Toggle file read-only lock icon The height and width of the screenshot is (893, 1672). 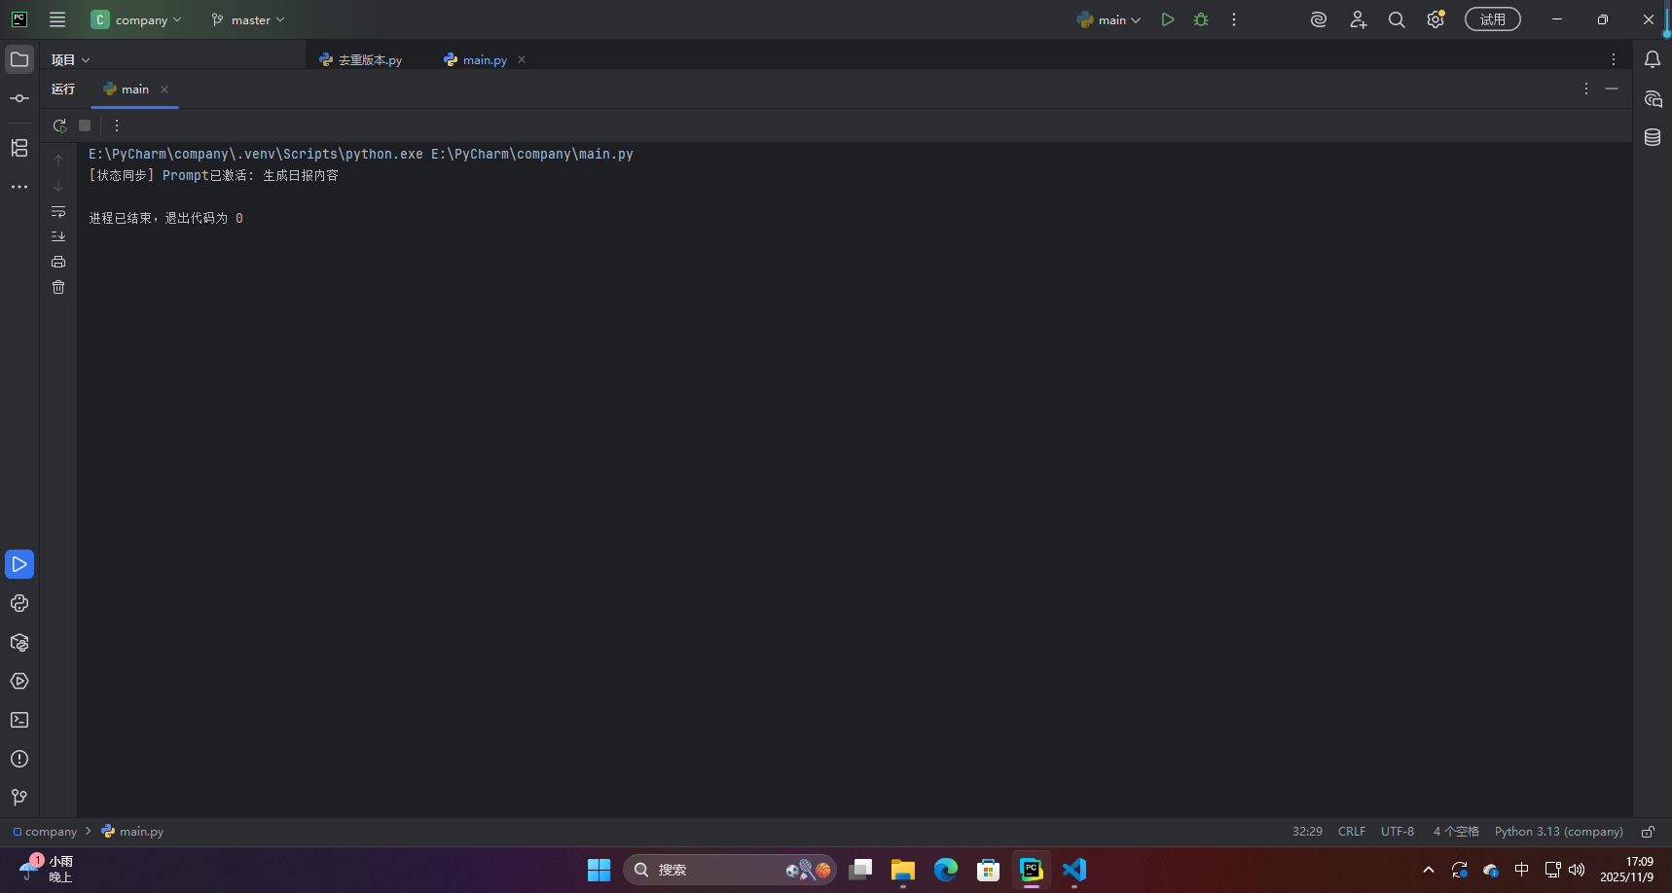pyautogui.click(x=1648, y=832)
